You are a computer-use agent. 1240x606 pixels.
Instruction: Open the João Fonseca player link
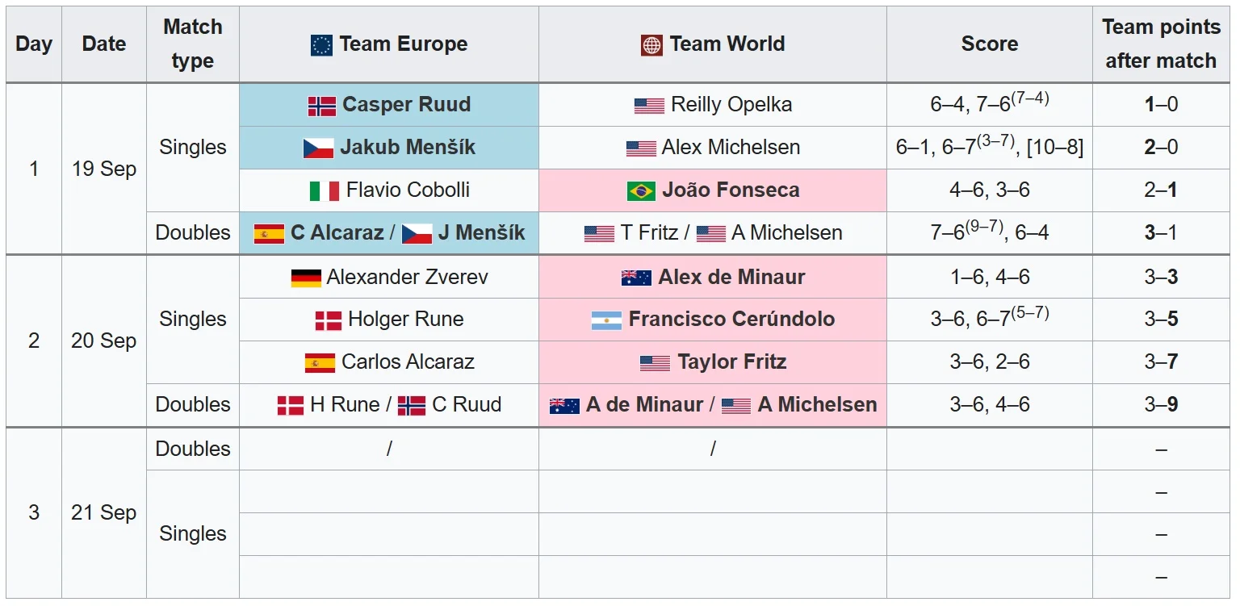click(731, 190)
